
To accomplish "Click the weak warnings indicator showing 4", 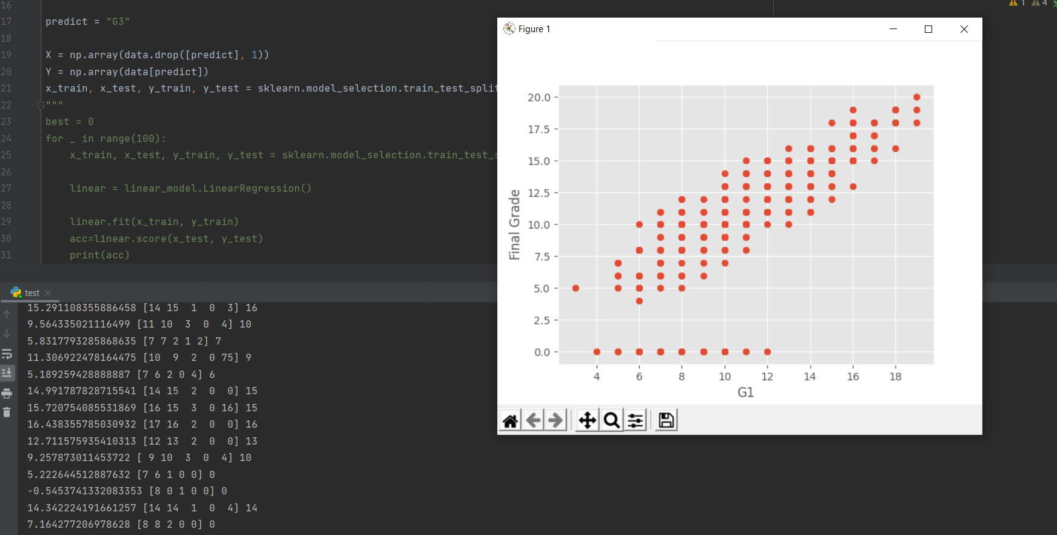I will tap(1039, 3).
